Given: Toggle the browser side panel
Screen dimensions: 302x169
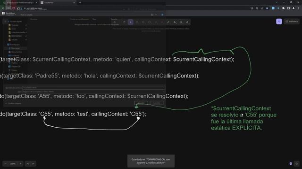Looking at the screenshot, I should pos(288,8).
